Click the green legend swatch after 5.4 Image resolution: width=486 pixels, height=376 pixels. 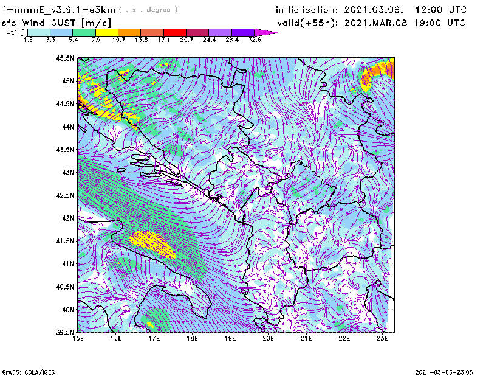pos(84,32)
